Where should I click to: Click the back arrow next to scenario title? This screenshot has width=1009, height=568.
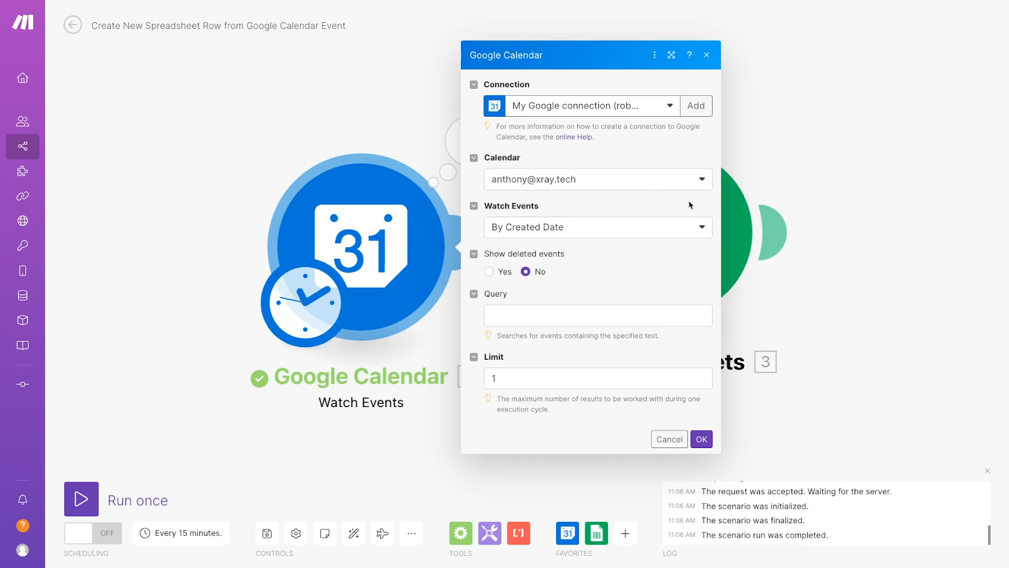[x=73, y=25]
